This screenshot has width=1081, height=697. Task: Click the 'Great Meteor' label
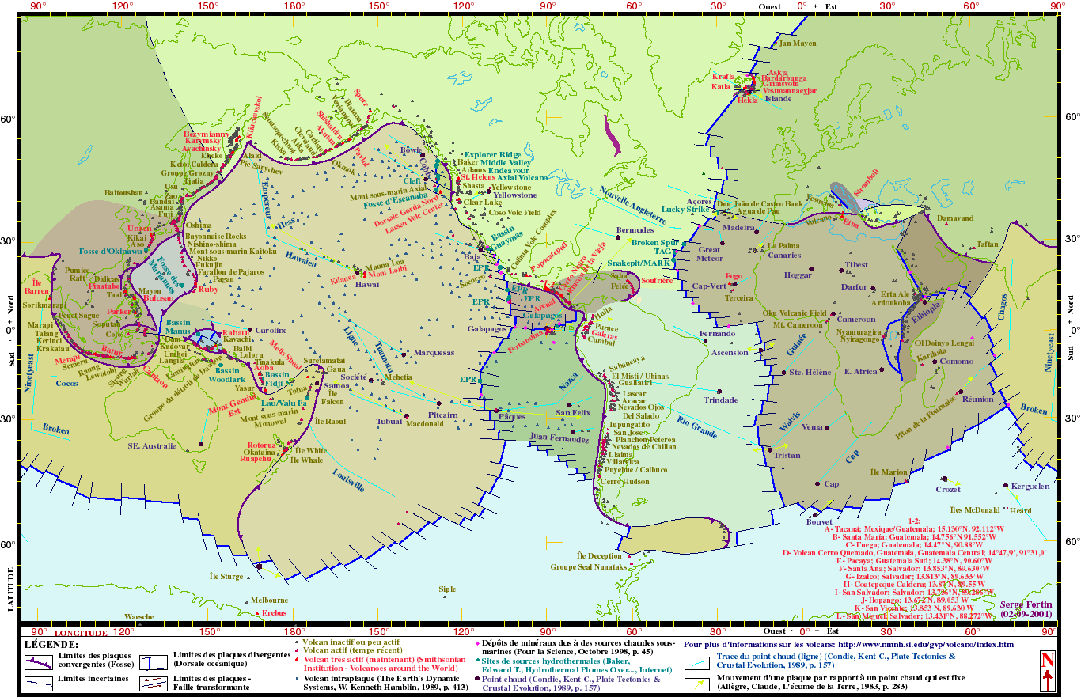point(710,254)
